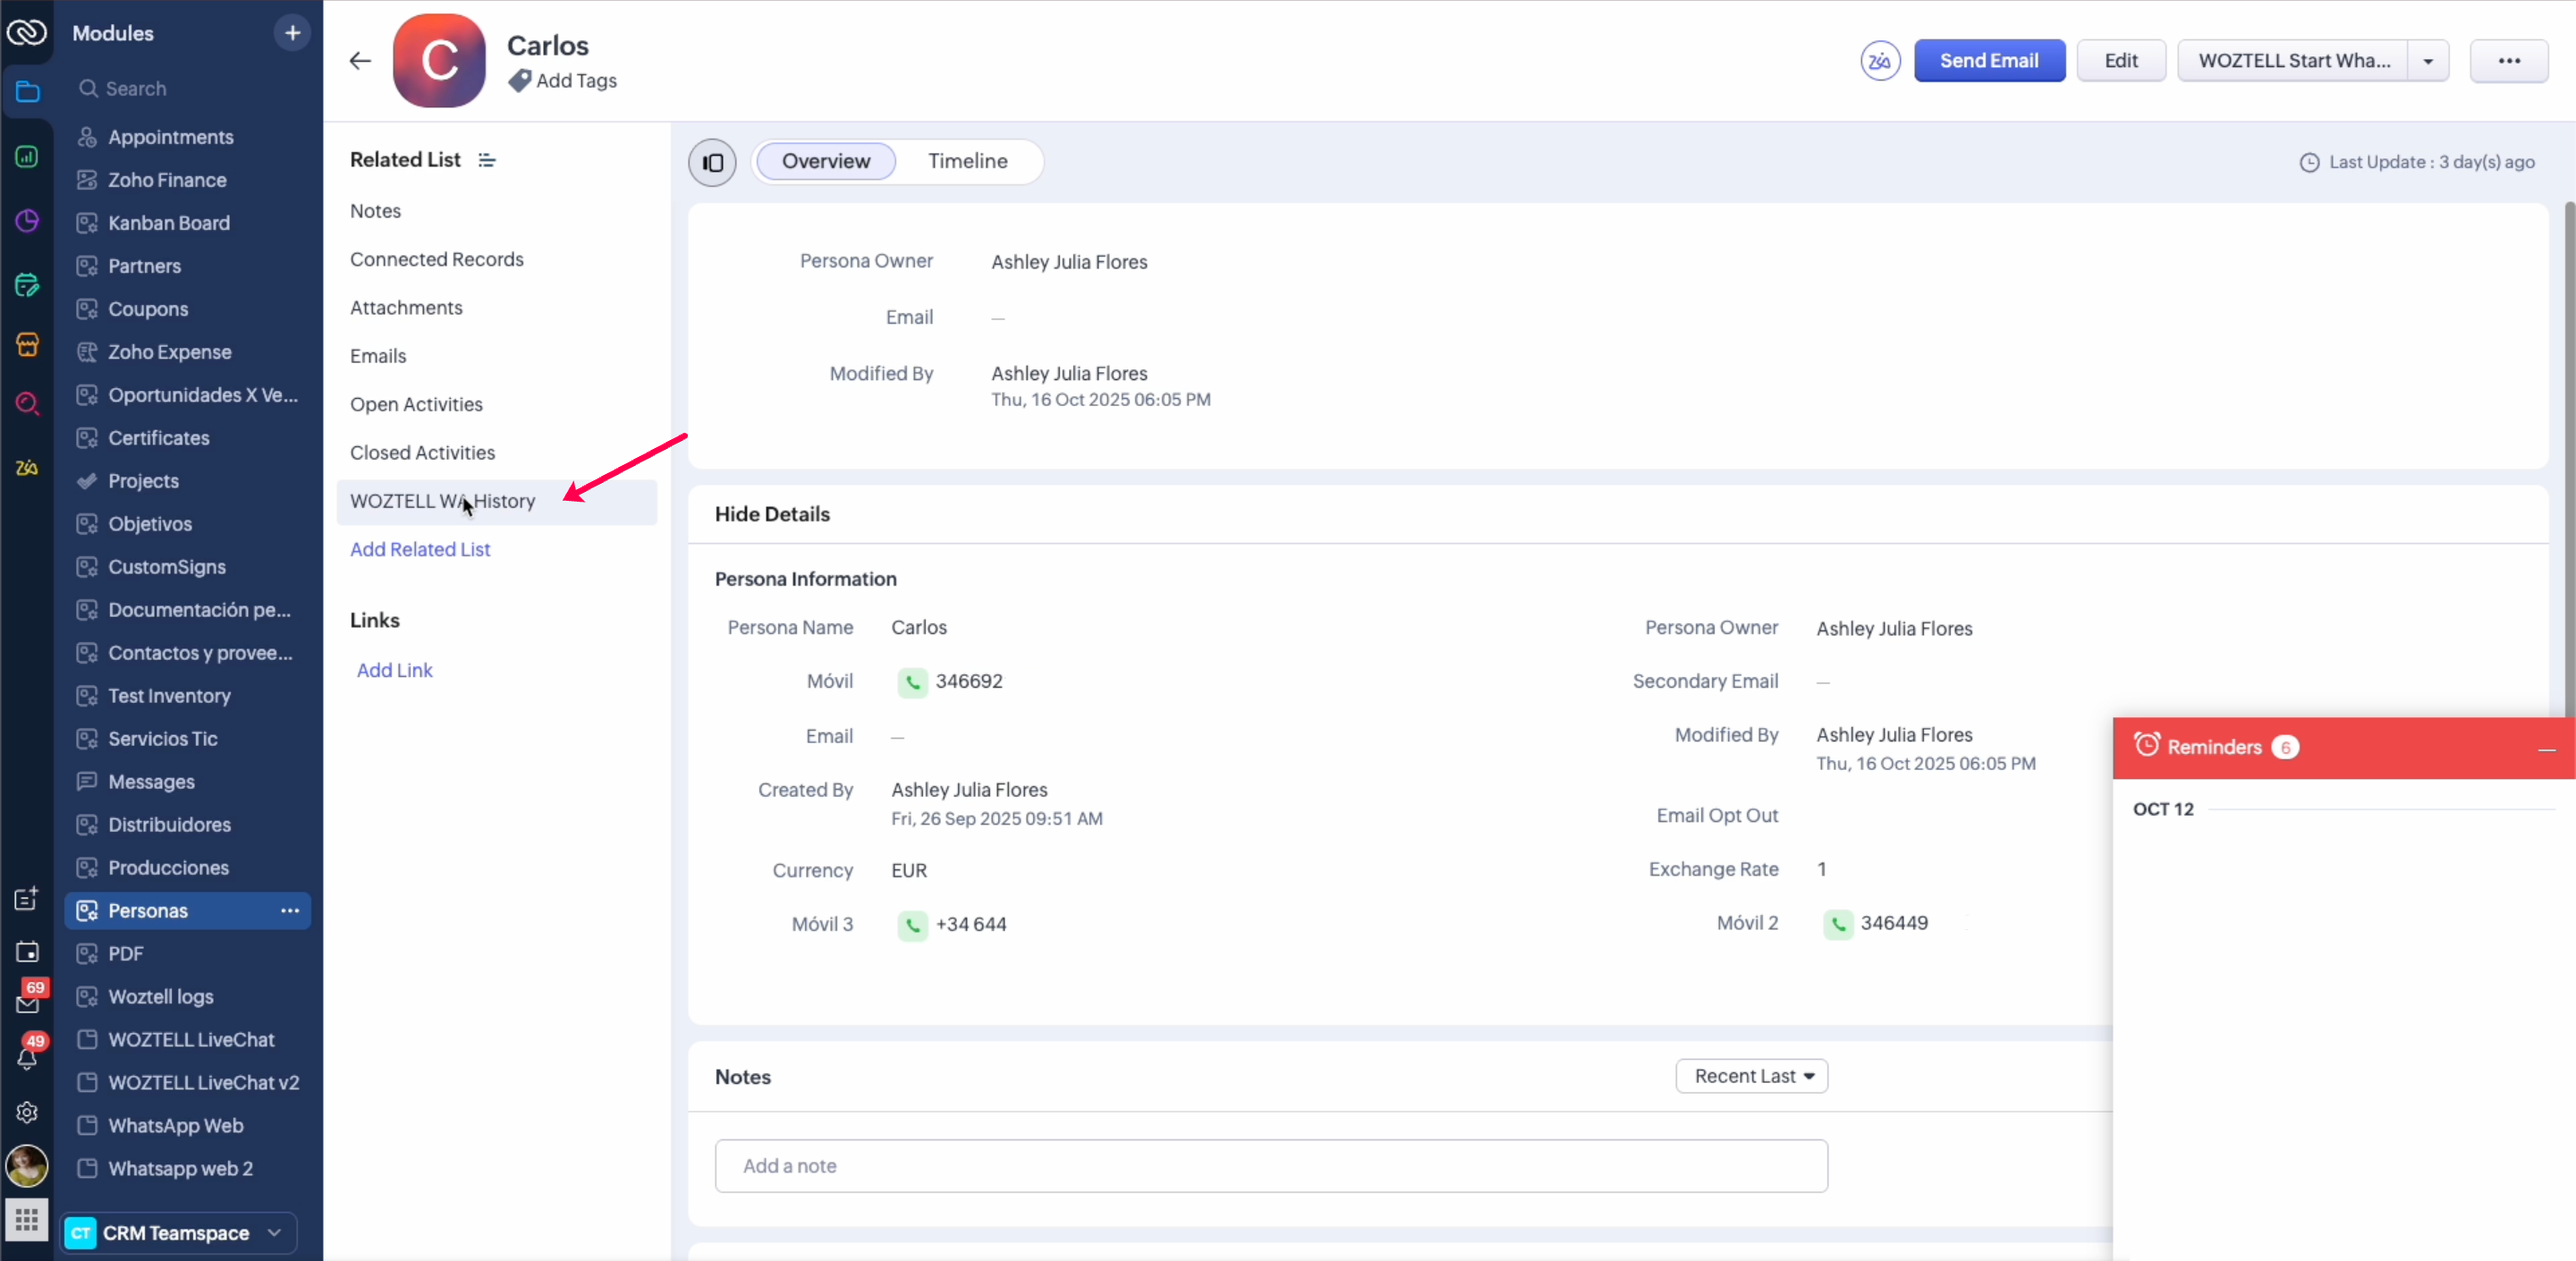Open WOZTELL WA History related list

click(443, 501)
